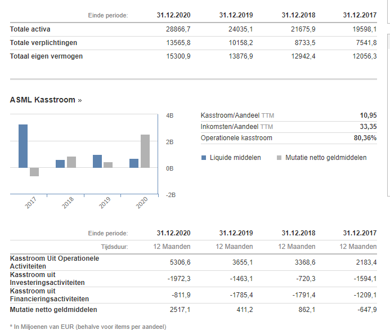390x330 pixels.
Task: Click operating cash flow value 3368,6
Action: click(x=305, y=262)
